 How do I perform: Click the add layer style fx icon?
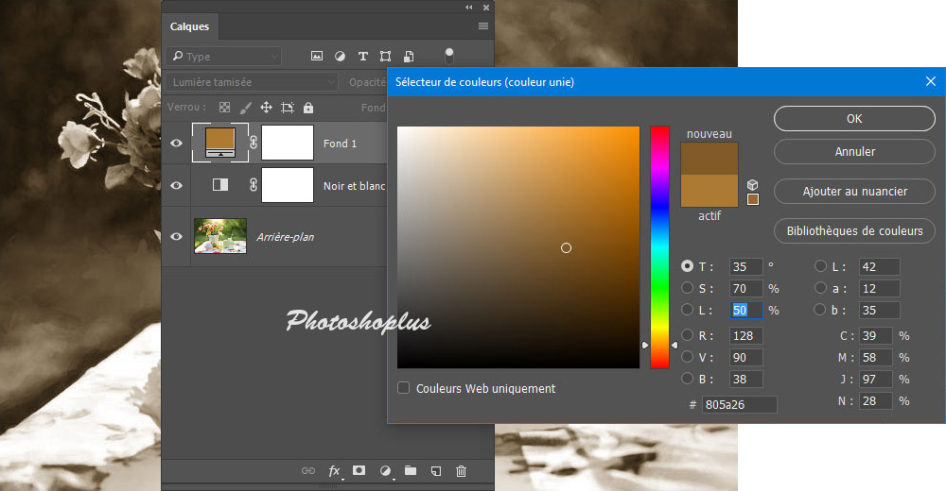334,470
